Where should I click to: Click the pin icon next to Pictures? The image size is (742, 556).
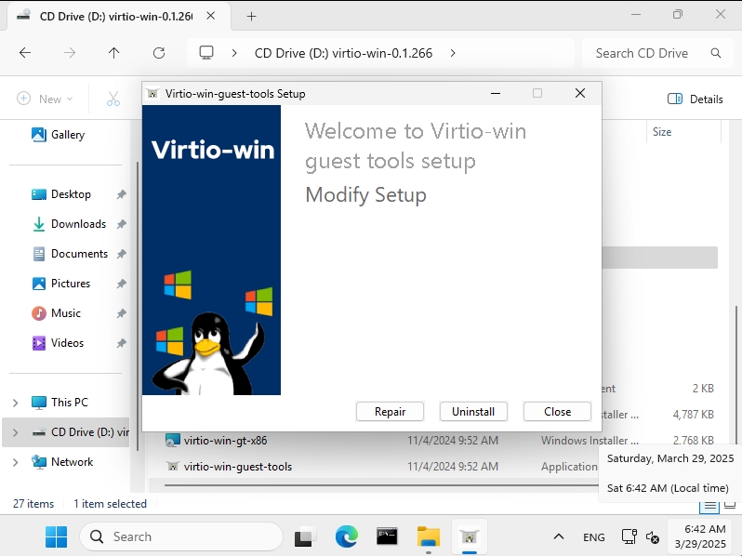coord(122,284)
